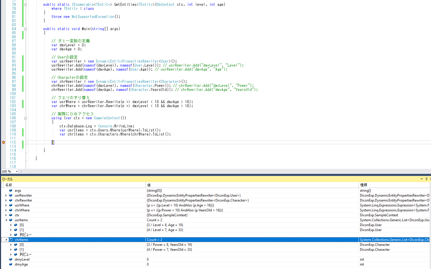Click the {DiconExp.SampleContext} value
This screenshot has width=431, height=269.
[x=167, y=215]
